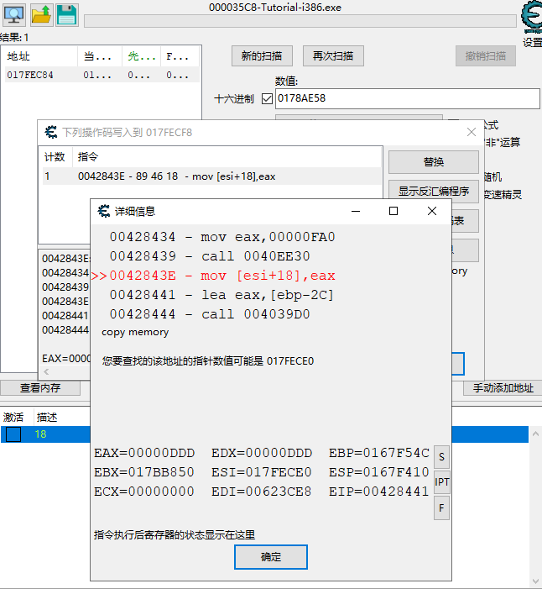Select found address 017FEC84 in results

point(102,75)
